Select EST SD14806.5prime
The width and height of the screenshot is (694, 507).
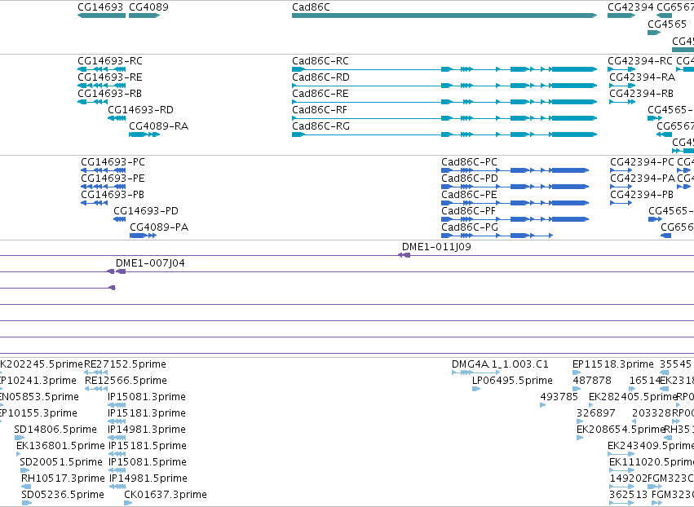(55, 430)
